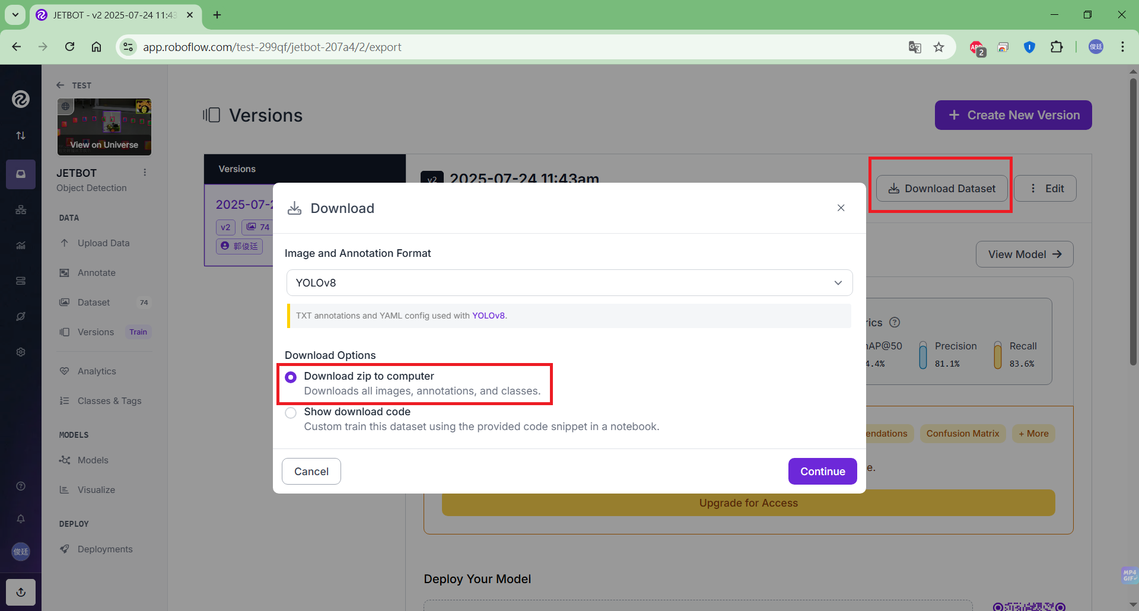The width and height of the screenshot is (1139, 611).
Task: Click the bell notifications icon in sidebar
Action: pyautogui.click(x=21, y=519)
